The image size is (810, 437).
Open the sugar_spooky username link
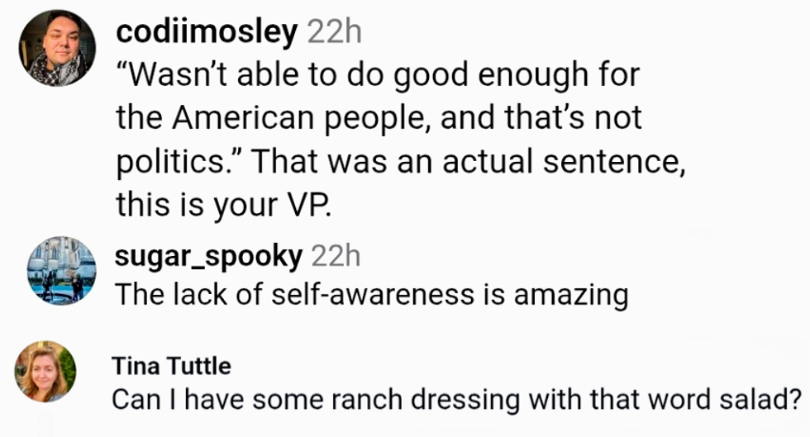coord(208,257)
